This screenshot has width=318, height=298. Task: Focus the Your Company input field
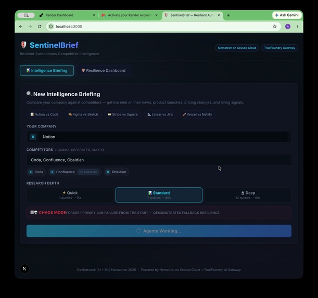[x=163, y=137]
